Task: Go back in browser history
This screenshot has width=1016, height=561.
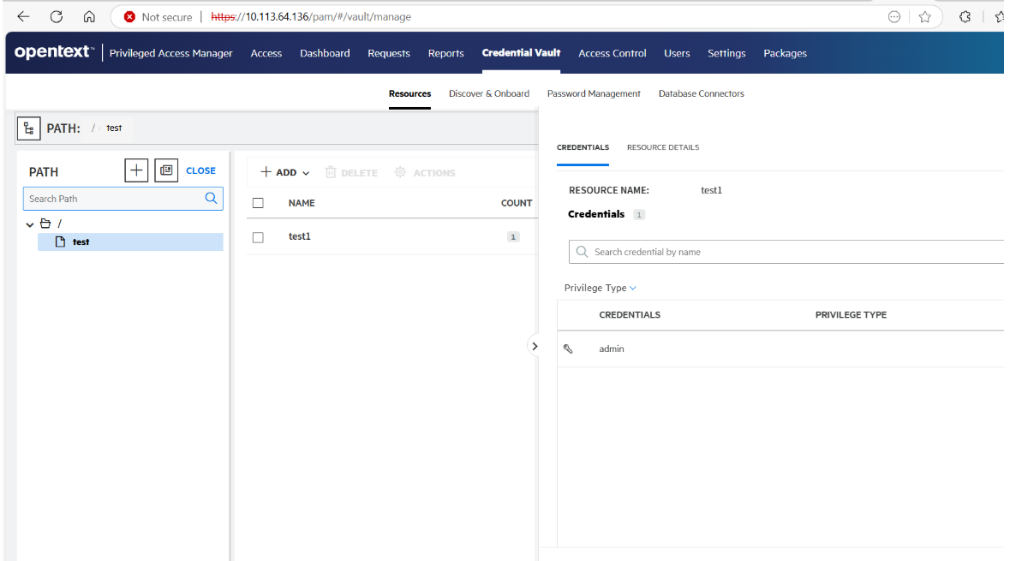Action: tap(23, 17)
